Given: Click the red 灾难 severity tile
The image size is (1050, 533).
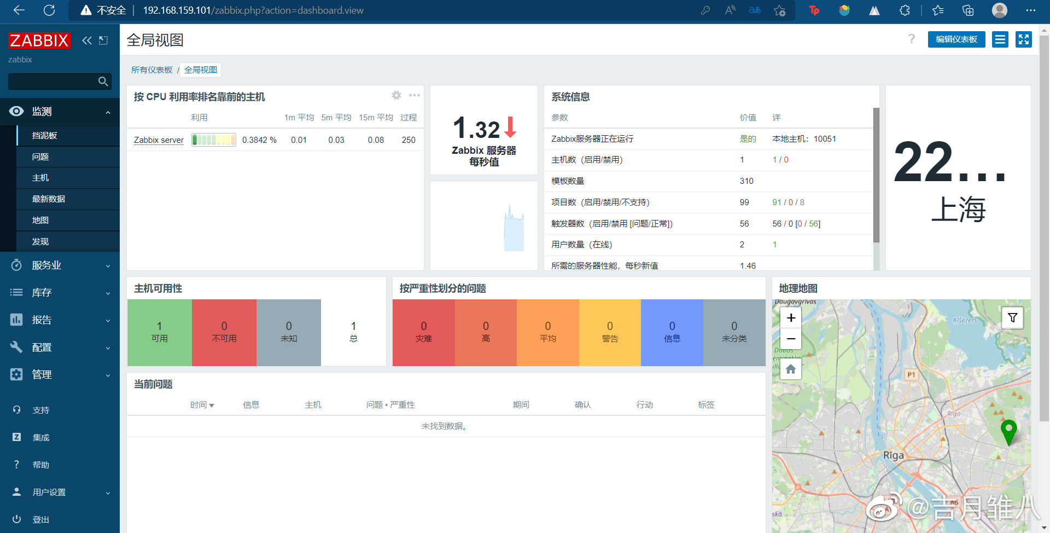Looking at the screenshot, I should tap(424, 333).
